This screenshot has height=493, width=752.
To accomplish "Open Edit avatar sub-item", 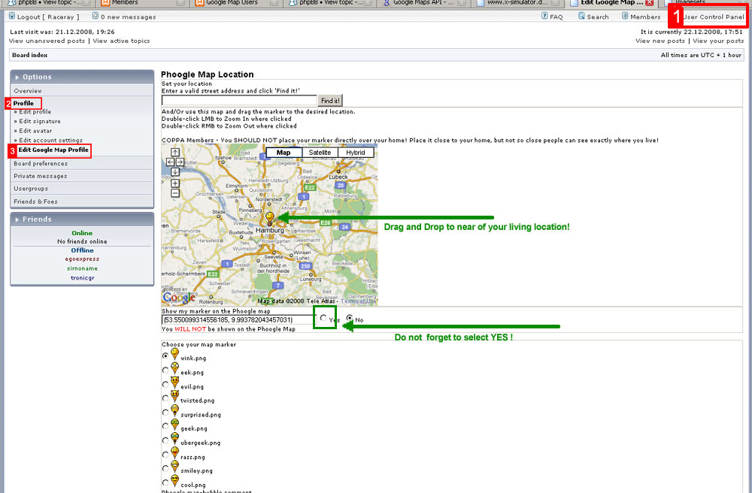I will coord(35,131).
